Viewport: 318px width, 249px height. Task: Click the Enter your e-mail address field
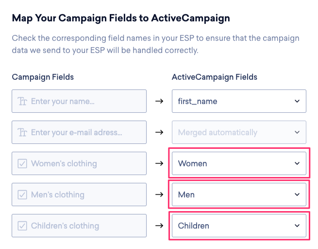(x=85, y=132)
